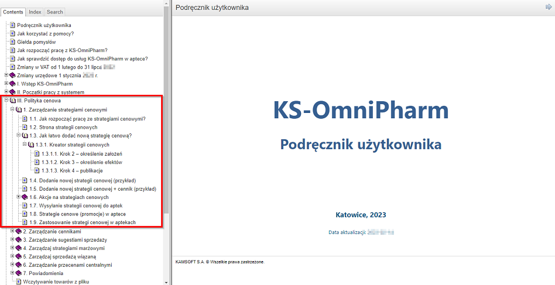Click page icon beside 1.7. Wysyłanie strategii cenowej

pyautogui.click(x=25, y=205)
